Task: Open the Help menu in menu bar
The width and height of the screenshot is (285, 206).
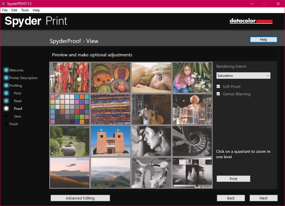Action: 36,10
